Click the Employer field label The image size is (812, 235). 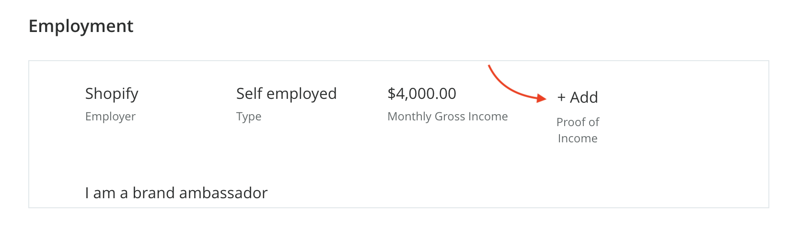coord(110,117)
